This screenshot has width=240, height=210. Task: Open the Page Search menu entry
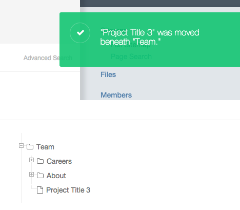[131, 57]
